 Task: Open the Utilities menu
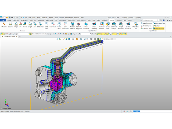(x=62, y=17)
